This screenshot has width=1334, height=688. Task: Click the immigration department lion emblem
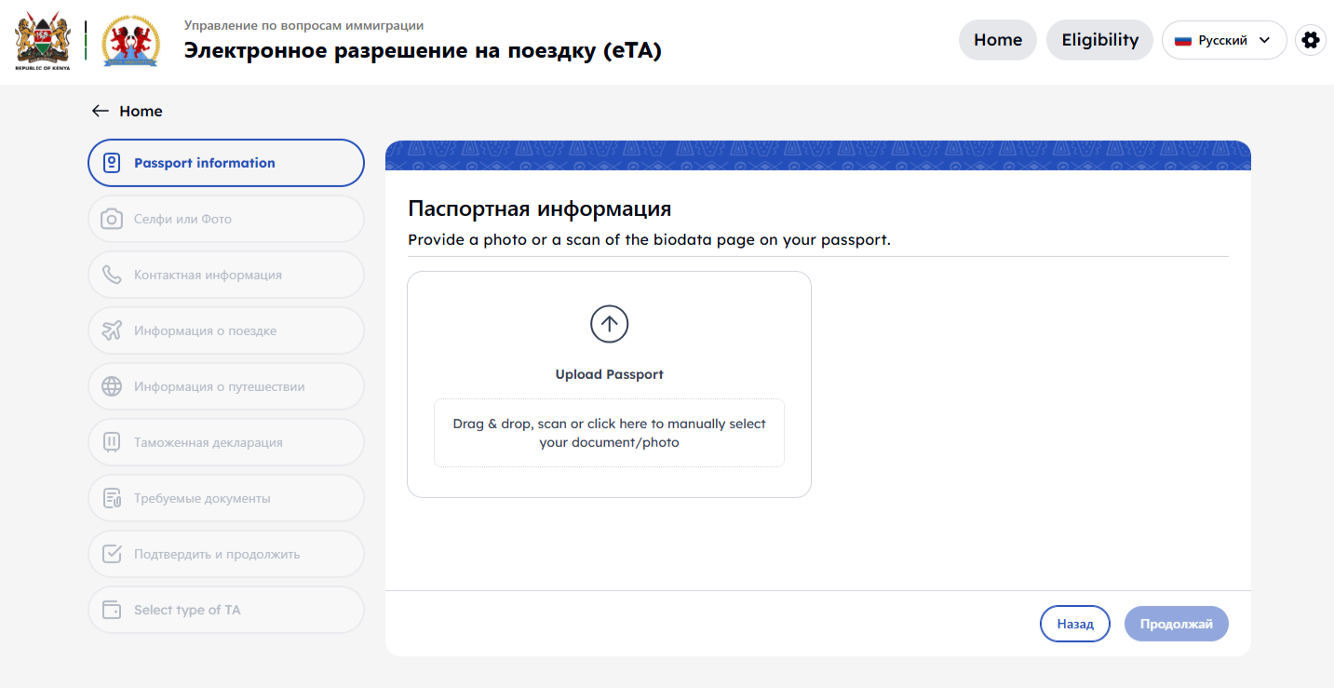(130, 41)
